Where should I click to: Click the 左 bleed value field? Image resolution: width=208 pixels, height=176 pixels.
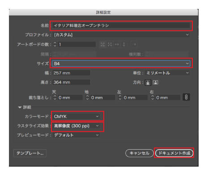pos(135,97)
